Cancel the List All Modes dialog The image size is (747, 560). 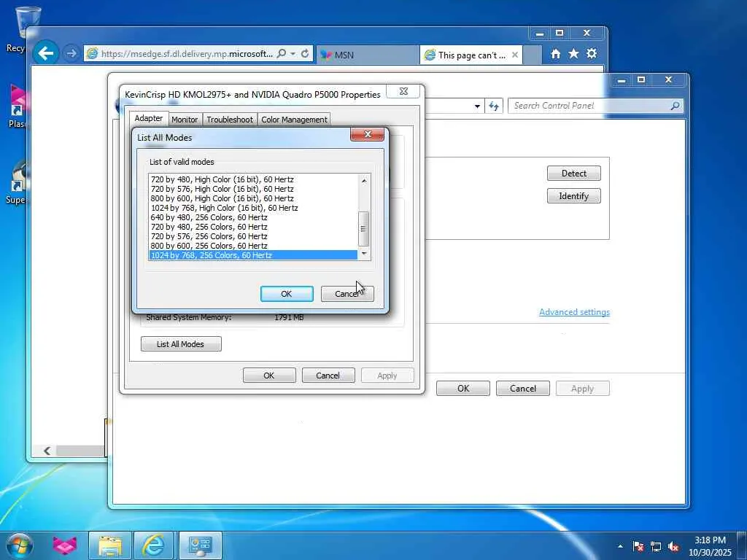click(347, 294)
